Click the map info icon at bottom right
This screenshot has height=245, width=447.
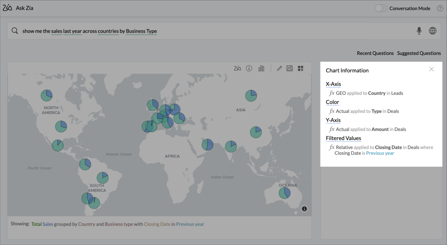click(304, 209)
